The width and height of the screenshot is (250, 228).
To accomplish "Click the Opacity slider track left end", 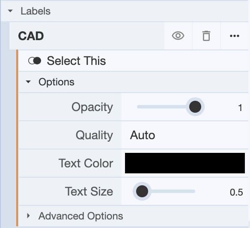I will point(138,107).
